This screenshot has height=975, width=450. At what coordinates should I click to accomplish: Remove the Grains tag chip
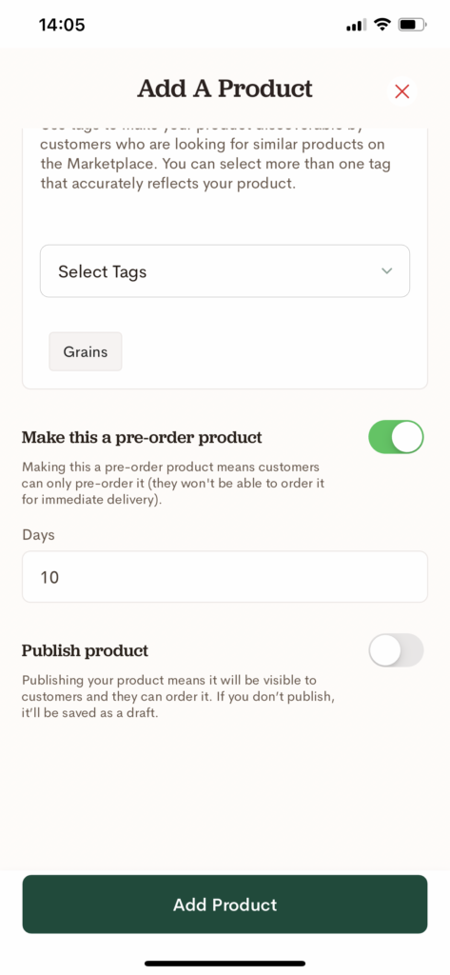pos(86,351)
